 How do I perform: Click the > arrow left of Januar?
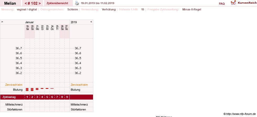point(2,22)
